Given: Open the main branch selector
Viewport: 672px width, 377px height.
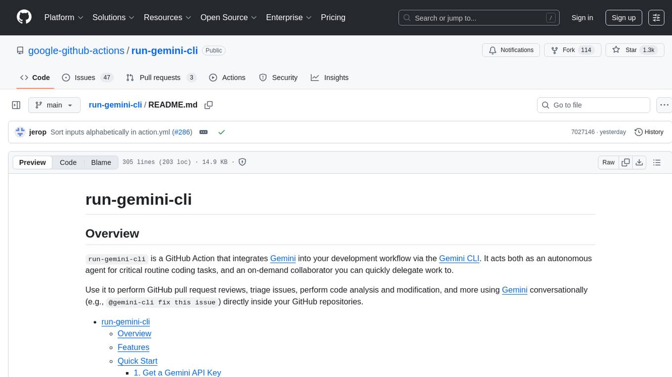Looking at the screenshot, I should coord(54,105).
